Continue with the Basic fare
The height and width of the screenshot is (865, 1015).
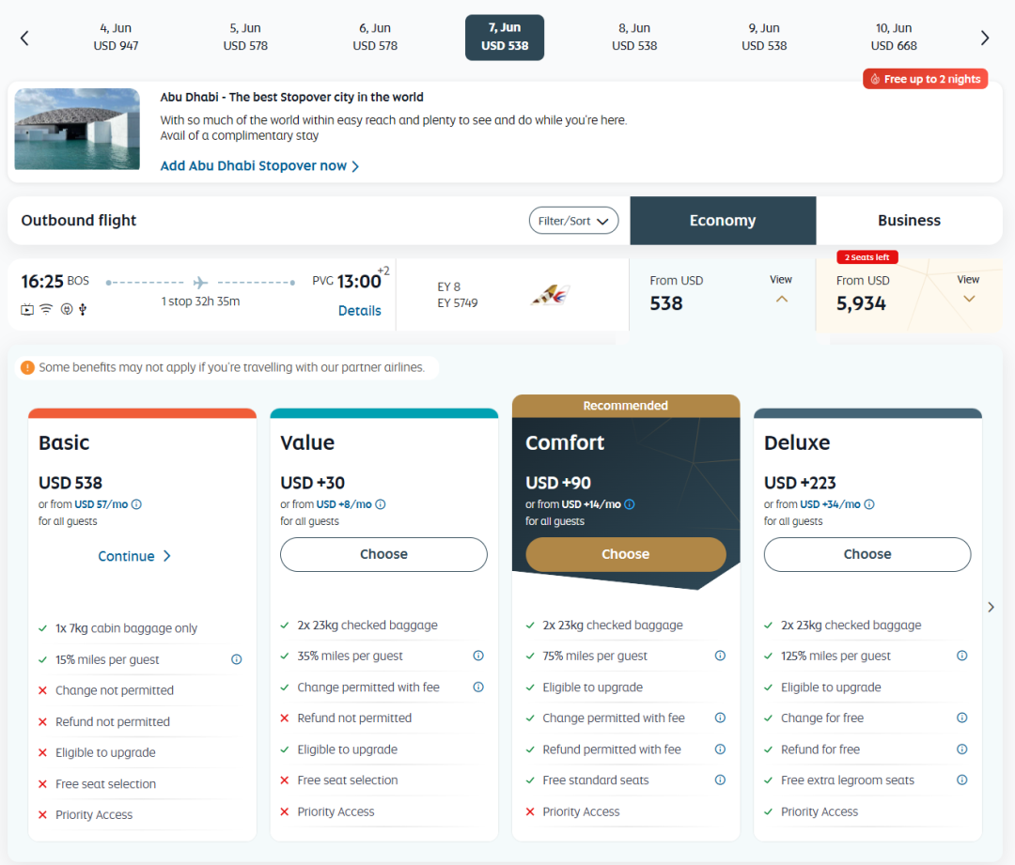(134, 556)
